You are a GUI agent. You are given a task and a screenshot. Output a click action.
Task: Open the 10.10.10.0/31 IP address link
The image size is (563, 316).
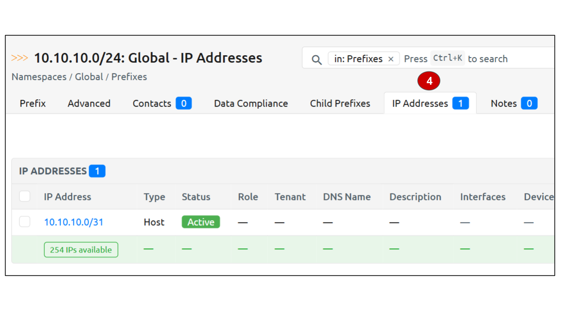74,222
